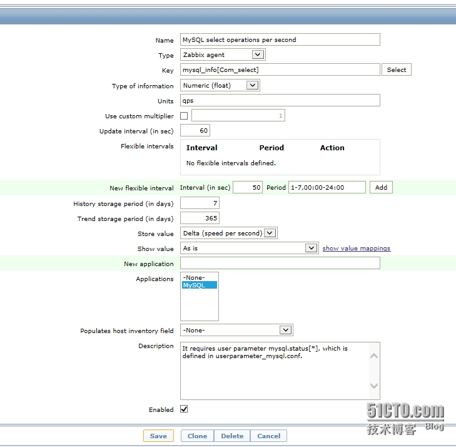
Task: Open the Type of information dropdown
Action: tap(220, 85)
